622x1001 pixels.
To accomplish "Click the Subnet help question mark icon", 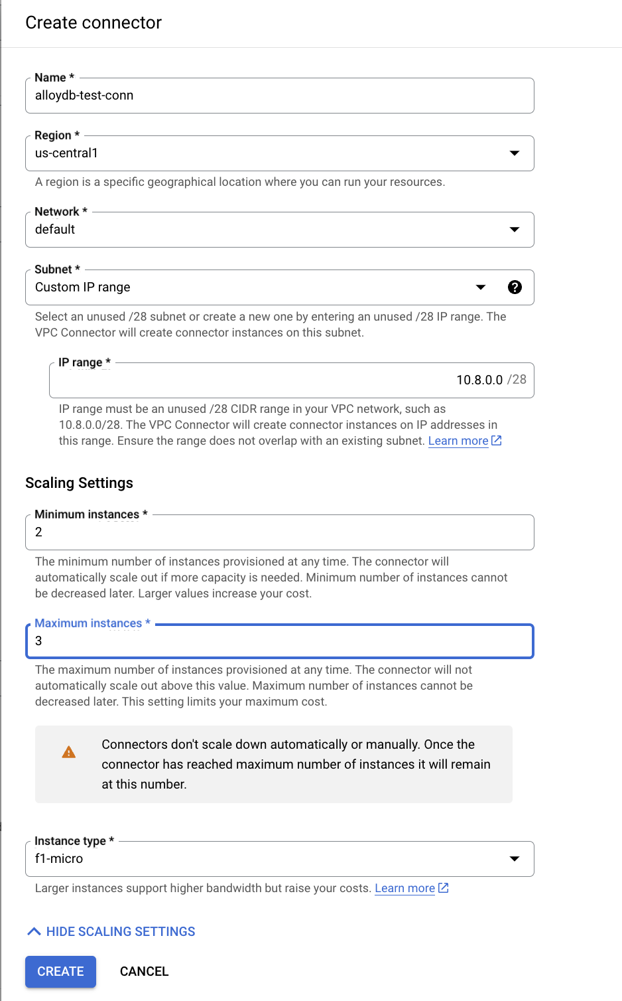I will (515, 287).
